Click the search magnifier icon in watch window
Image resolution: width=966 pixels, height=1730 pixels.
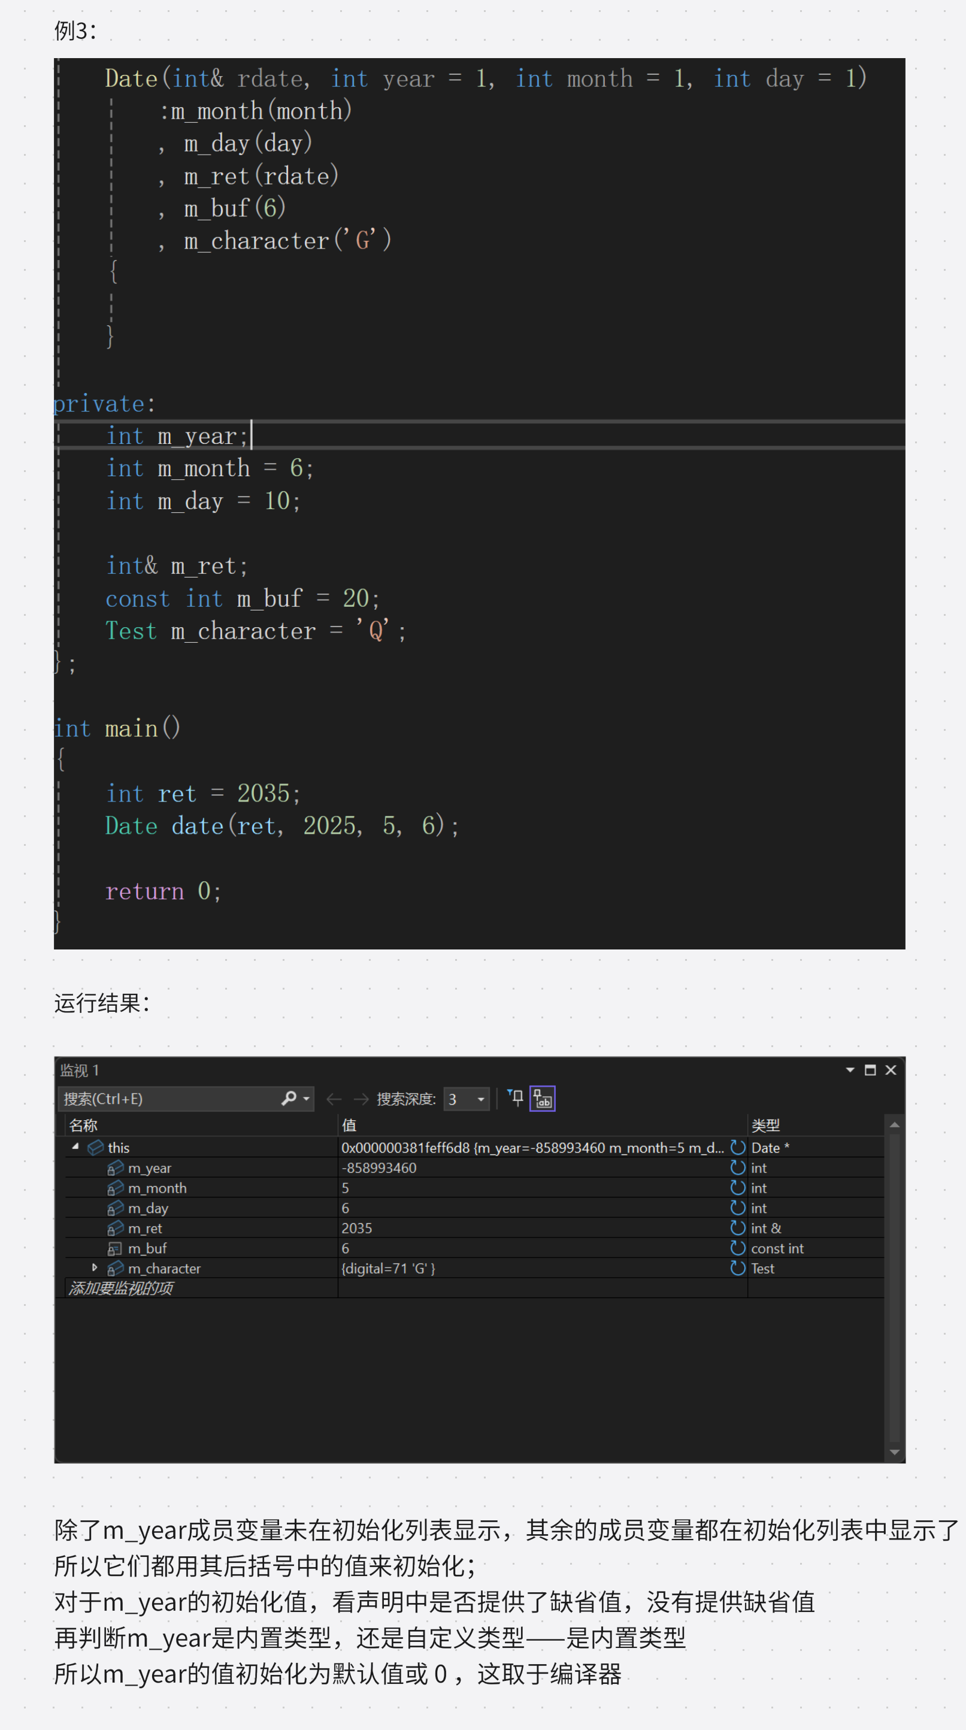click(x=289, y=1098)
